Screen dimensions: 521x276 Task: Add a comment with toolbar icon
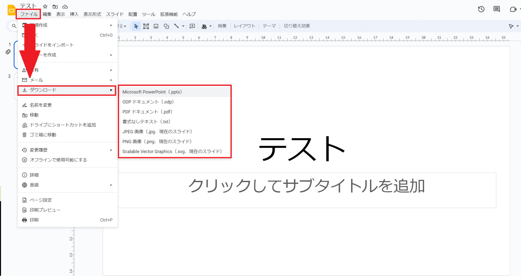[x=192, y=26]
